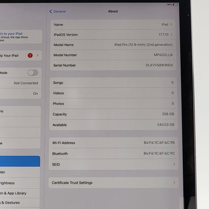This screenshot has height=209, width=209.
Task: Tap the Photos row
Action: tap(113, 103)
